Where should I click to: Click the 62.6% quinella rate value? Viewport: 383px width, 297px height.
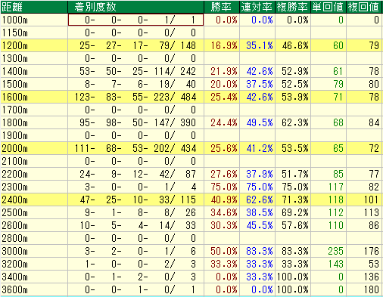[x=260, y=200]
